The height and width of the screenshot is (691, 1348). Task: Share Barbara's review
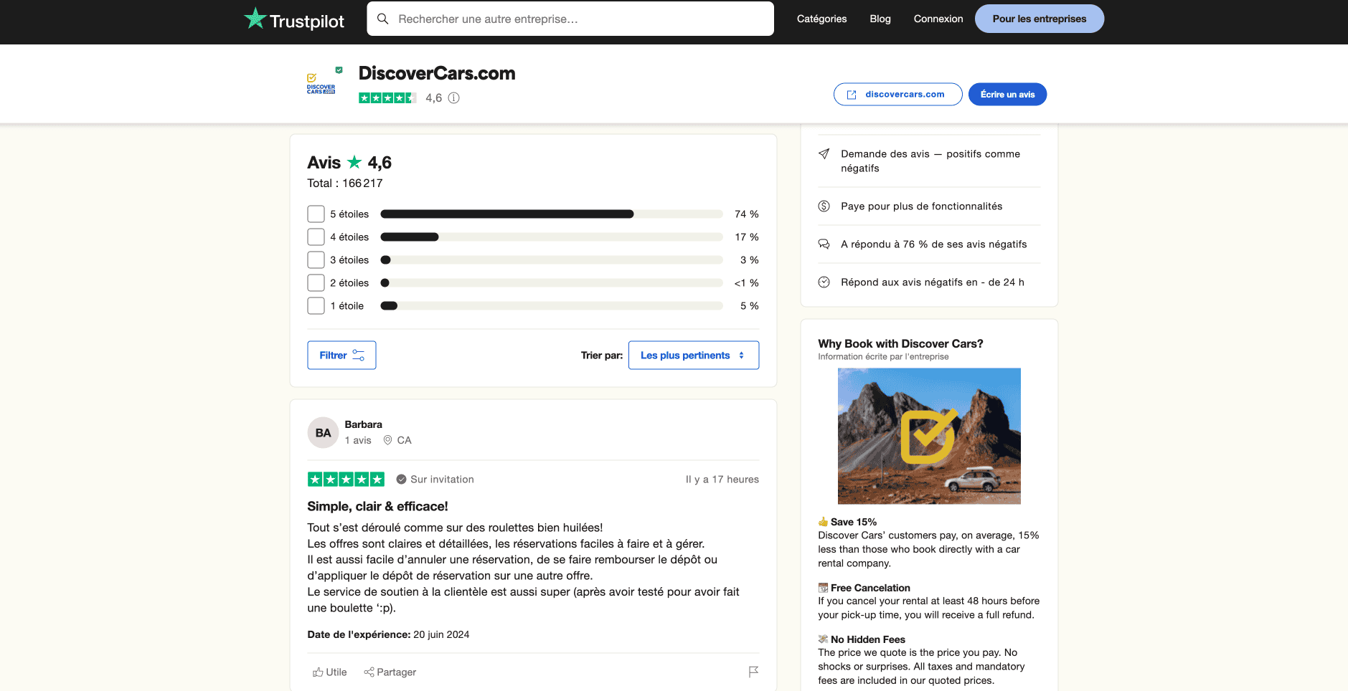coord(390,672)
